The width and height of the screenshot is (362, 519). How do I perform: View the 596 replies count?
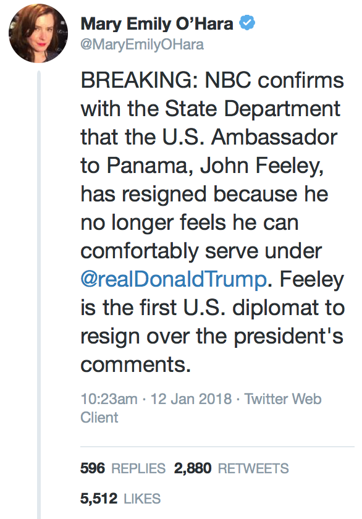pos(92,468)
